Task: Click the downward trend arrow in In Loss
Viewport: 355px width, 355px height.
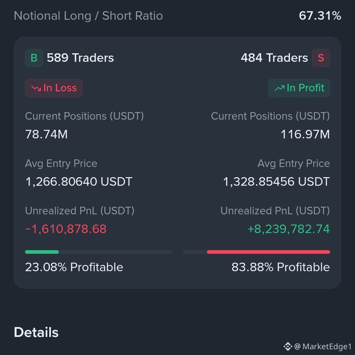Action: pyautogui.click(x=36, y=88)
